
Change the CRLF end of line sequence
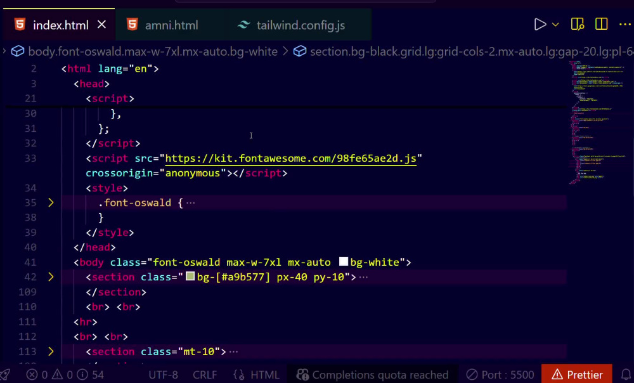pos(205,375)
